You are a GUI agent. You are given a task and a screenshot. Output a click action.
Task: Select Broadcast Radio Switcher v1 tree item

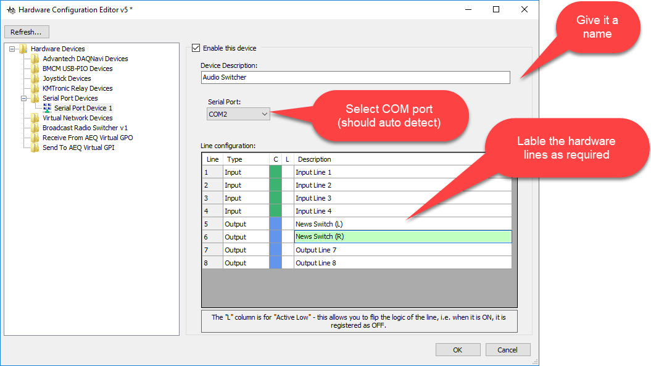click(85, 128)
